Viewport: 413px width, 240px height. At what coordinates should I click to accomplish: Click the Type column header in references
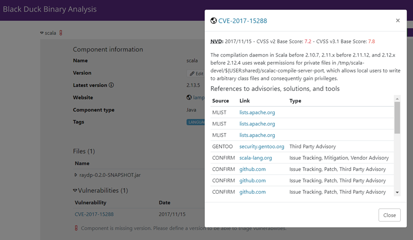pos(295,101)
